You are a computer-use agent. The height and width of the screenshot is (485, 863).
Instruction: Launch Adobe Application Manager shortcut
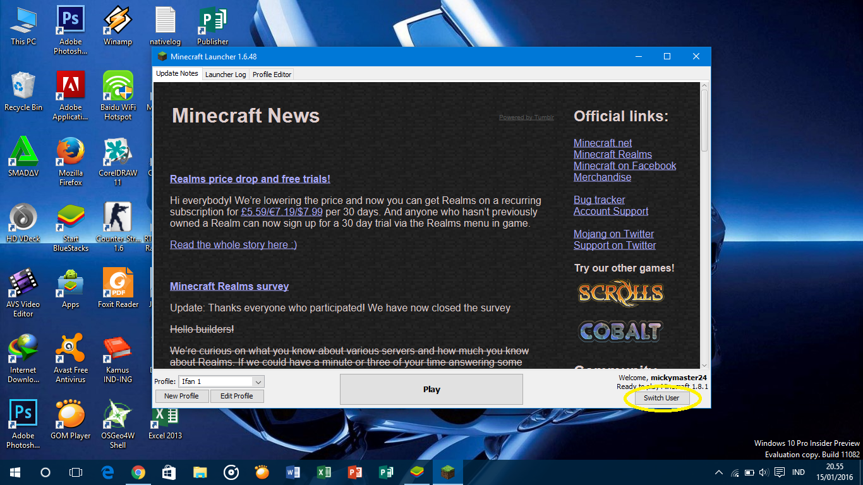tap(71, 96)
